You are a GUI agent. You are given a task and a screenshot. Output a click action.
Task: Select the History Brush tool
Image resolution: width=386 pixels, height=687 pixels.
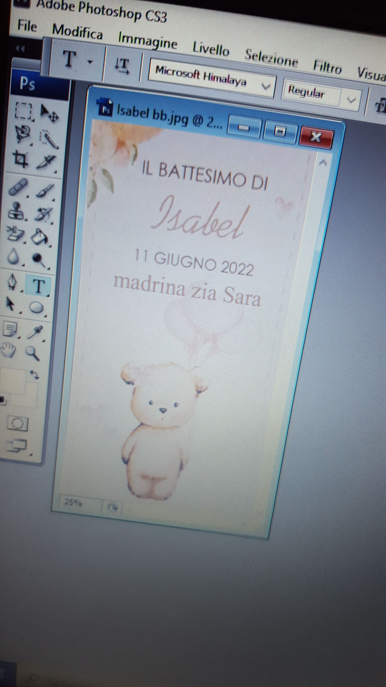click(x=43, y=214)
